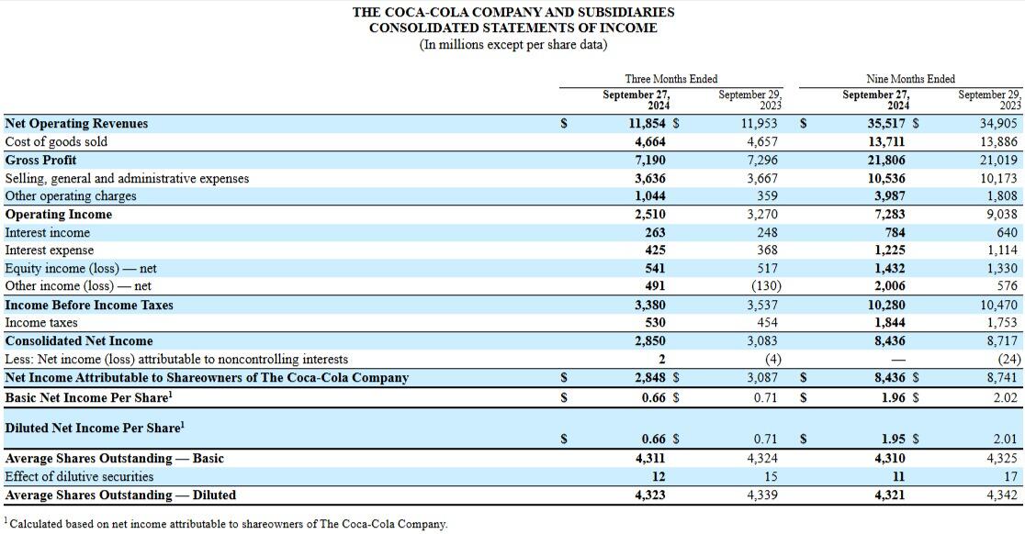The image size is (1025, 534).
Task: Select noncontrolling interests value (24)
Action: (x=1009, y=359)
